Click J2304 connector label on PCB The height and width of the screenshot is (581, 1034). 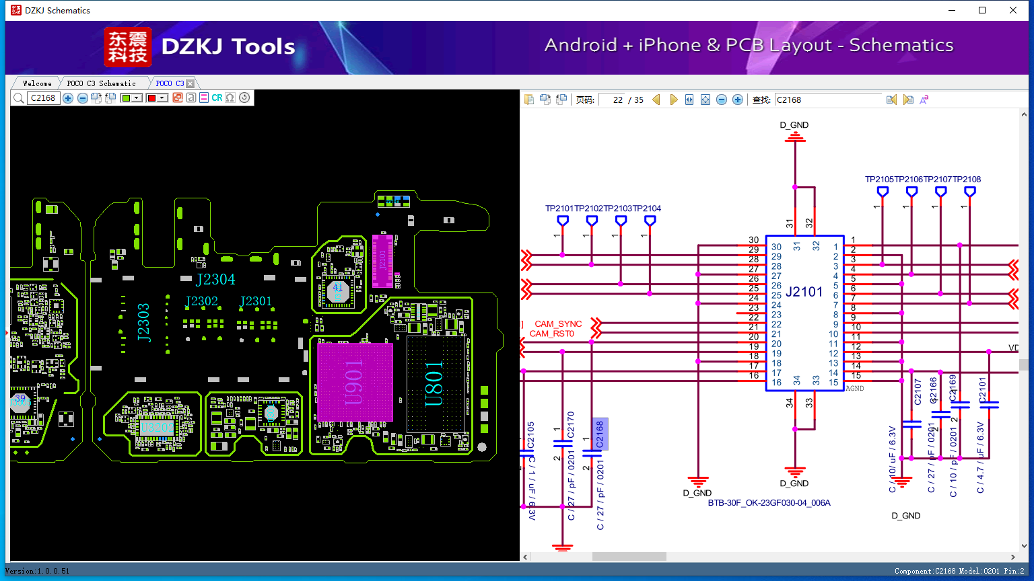click(x=215, y=280)
